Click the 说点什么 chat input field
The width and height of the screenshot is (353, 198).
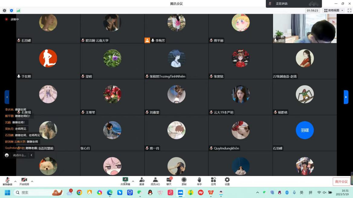[19, 155]
